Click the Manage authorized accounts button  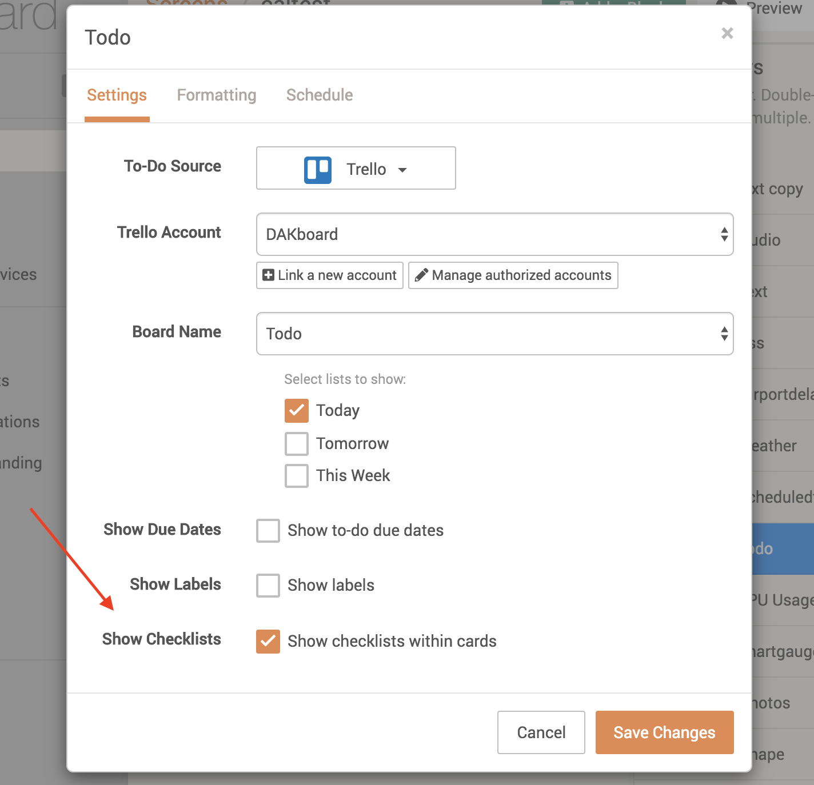coord(513,275)
